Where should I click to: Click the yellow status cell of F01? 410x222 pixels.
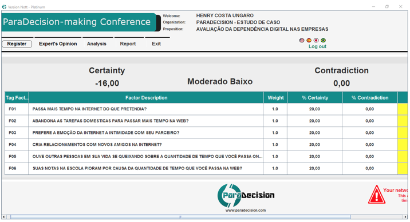tap(403, 109)
